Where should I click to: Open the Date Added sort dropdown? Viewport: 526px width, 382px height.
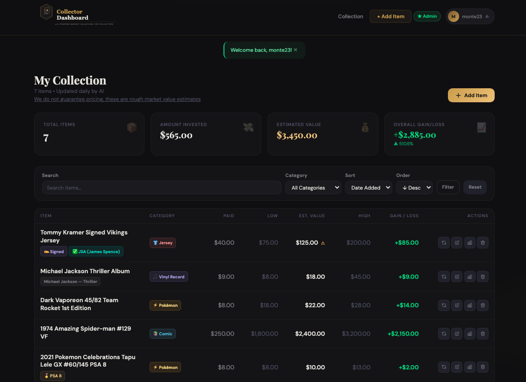tap(368, 188)
